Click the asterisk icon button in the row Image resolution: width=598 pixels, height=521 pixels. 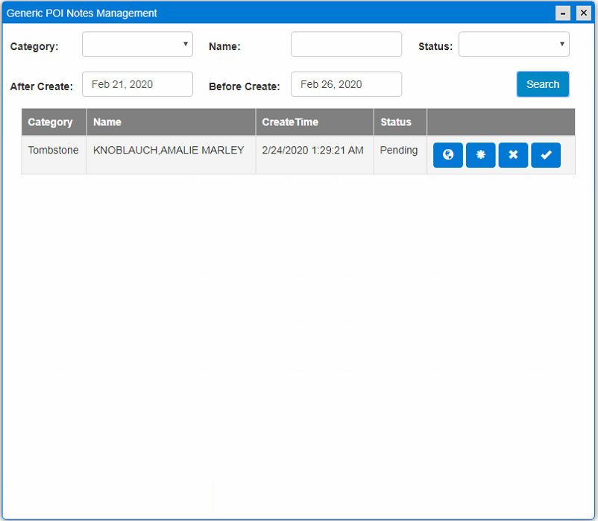tap(480, 155)
